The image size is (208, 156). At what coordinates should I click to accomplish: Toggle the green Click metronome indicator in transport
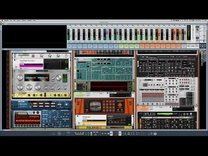91,133
